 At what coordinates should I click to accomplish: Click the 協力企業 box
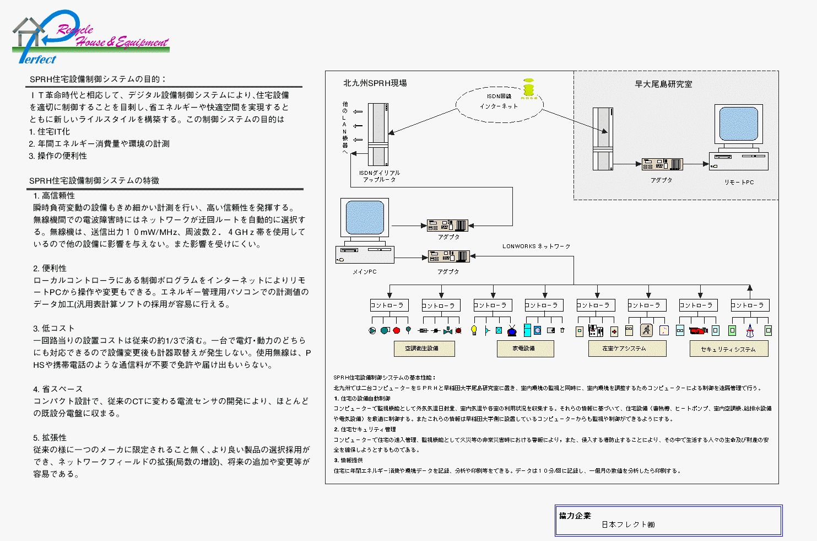pos(668,521)
